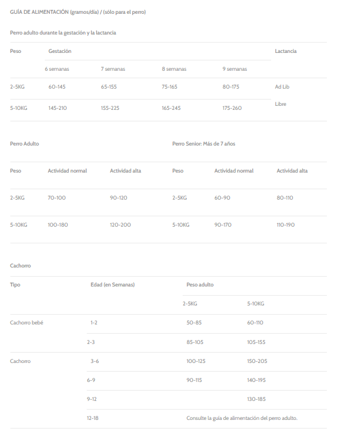Click the Tipo column header
This screenshot has width=355, height=432.
pyautogui.click(x=15, y=285)
